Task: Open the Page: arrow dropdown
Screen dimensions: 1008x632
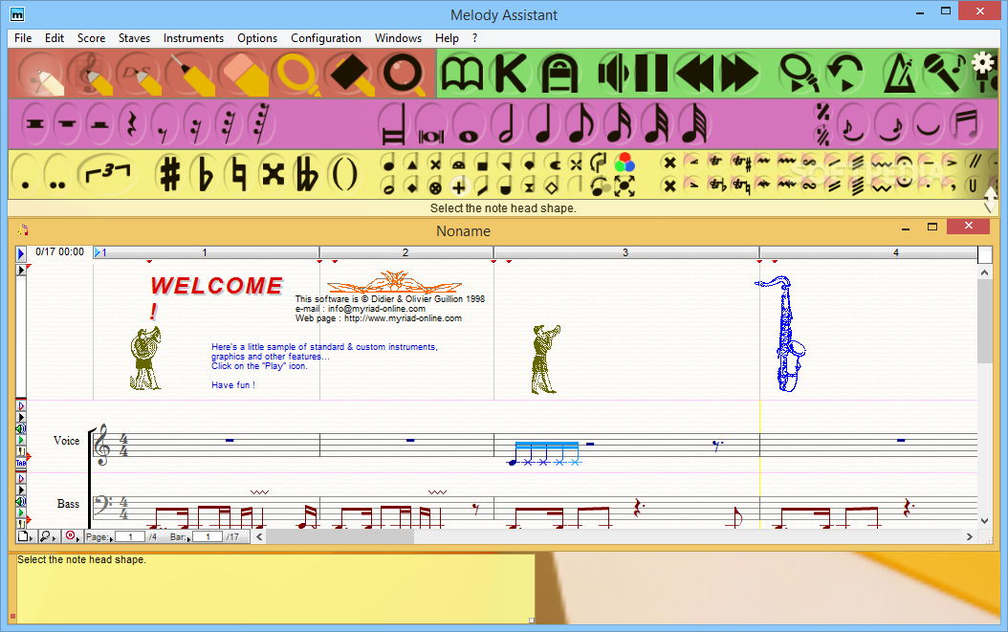Action: [111, 538]
